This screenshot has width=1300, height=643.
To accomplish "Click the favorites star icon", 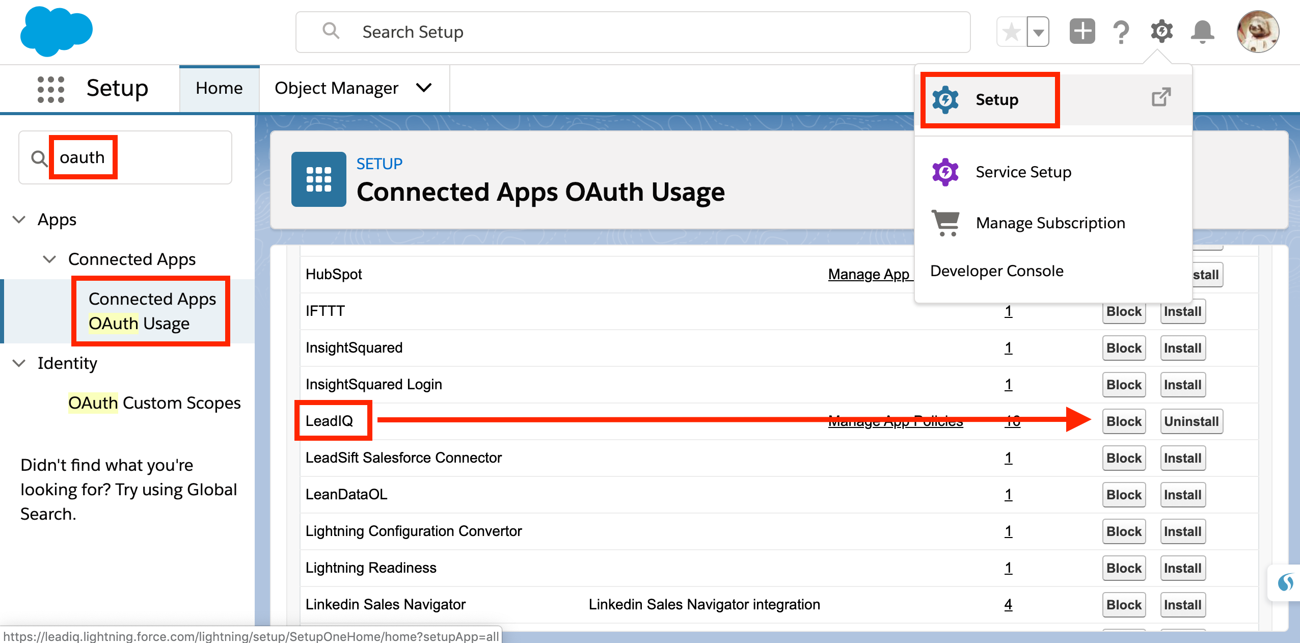I will click(1011, 32).
